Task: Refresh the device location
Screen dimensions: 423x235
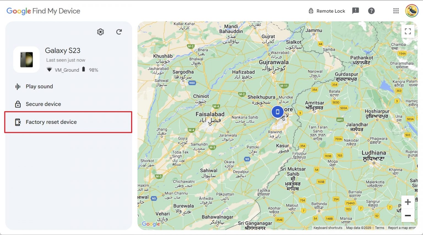Action: pyautogui.click(x=119, y=32)
